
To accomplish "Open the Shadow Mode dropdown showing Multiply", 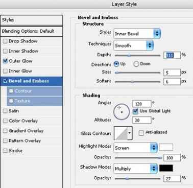I will tap(135, 169).
